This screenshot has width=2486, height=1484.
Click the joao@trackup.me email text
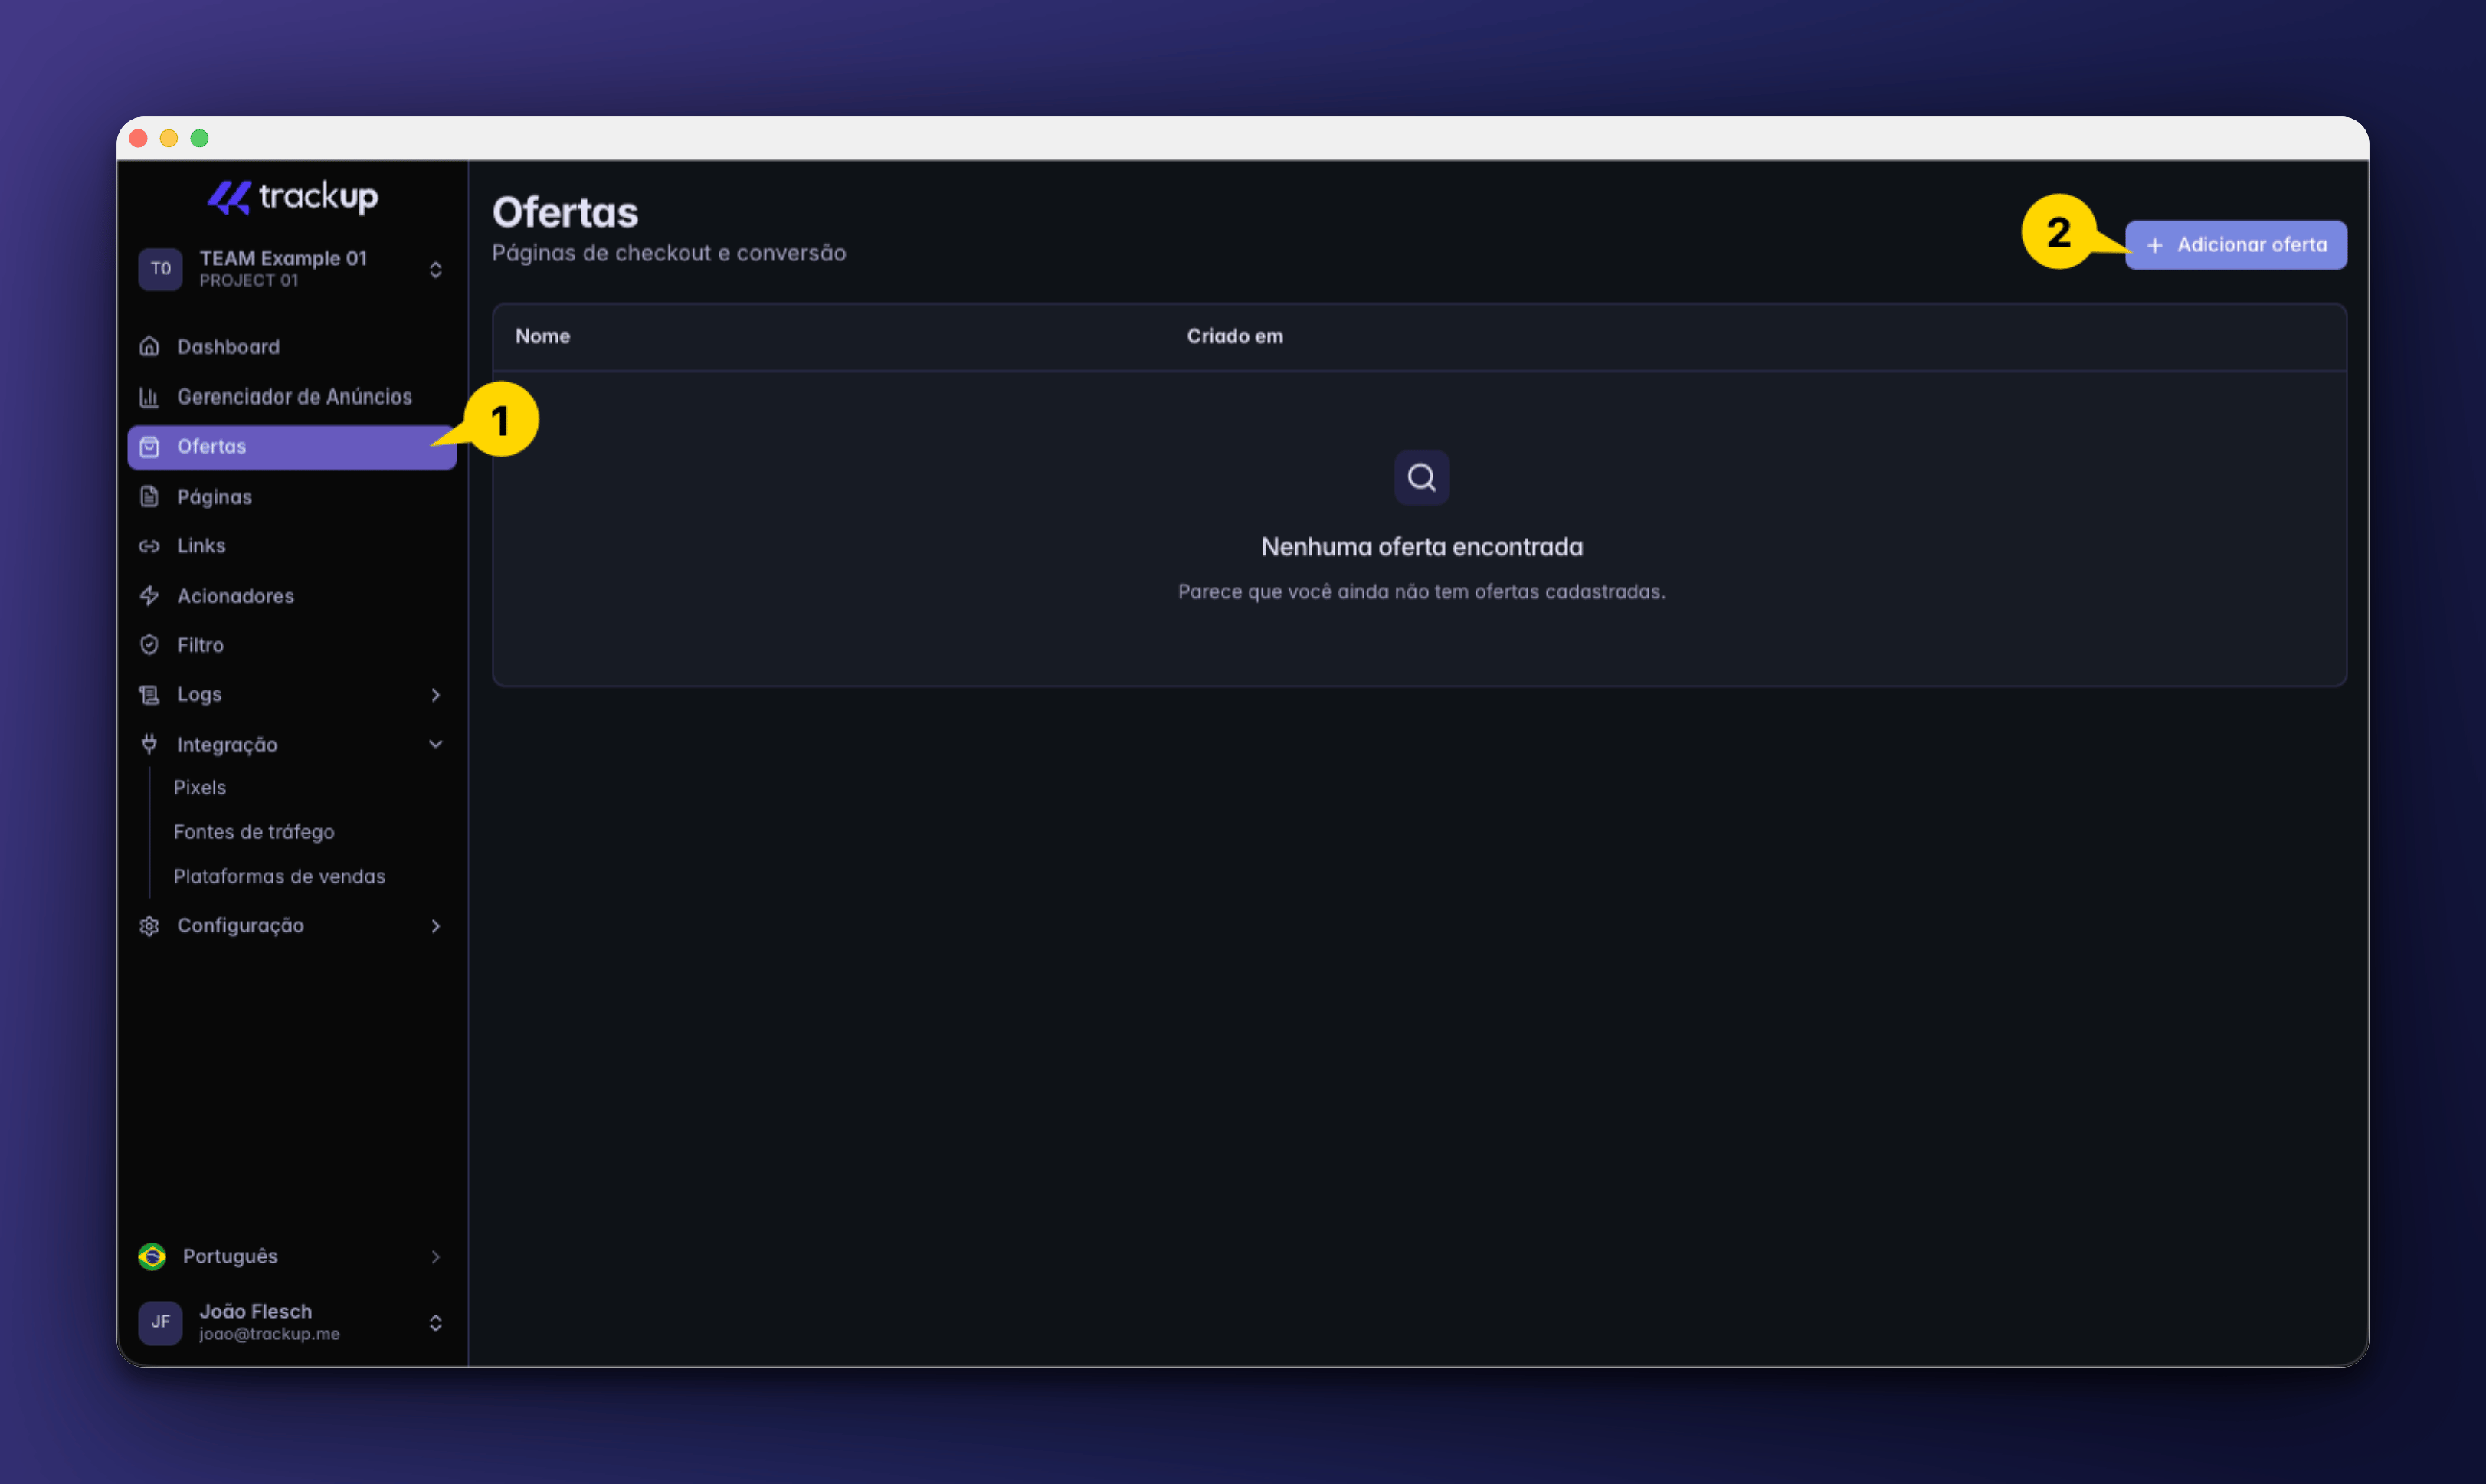tap(269, 1334)
